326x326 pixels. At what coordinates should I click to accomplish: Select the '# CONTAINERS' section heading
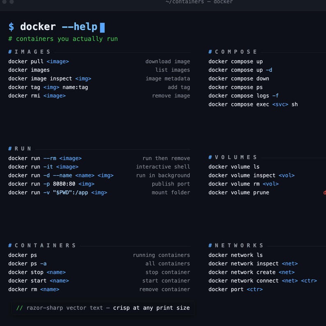point(42,246)
